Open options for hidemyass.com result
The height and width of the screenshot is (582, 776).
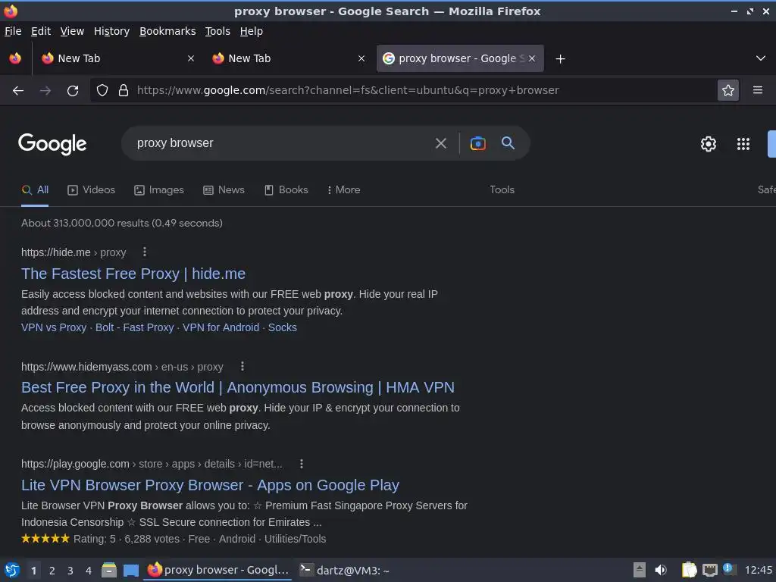(x=242, y=366)
